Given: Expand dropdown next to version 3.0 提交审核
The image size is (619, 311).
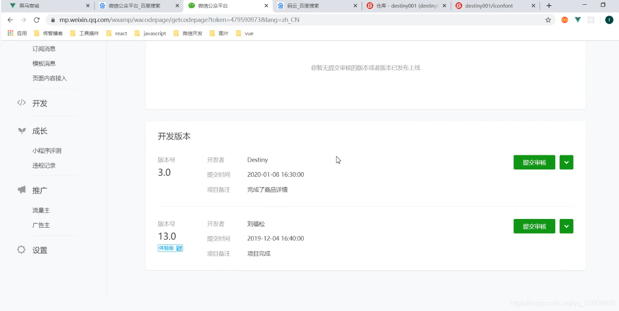Looking at the screenshot, I should (566, 163).
